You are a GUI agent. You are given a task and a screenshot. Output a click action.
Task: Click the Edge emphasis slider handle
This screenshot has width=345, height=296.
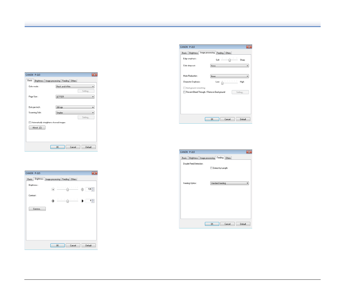[229, 60]
